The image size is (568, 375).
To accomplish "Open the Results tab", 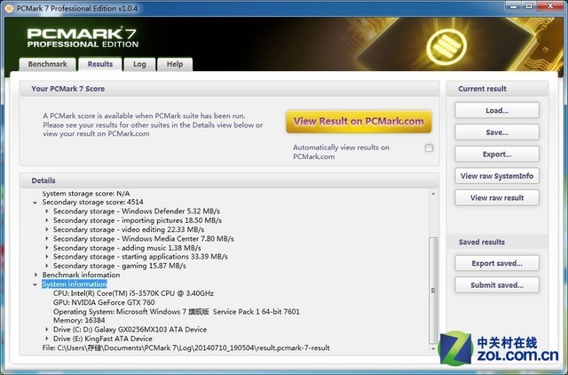I will [100, 64].
